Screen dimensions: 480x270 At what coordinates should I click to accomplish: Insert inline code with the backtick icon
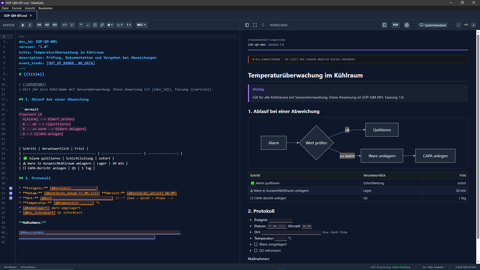[x=72, y=25]
